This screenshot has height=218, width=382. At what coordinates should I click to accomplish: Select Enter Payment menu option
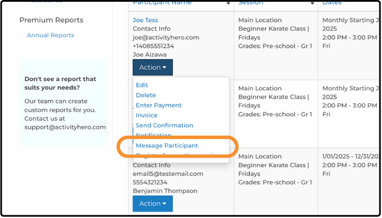tap(159, 105)
